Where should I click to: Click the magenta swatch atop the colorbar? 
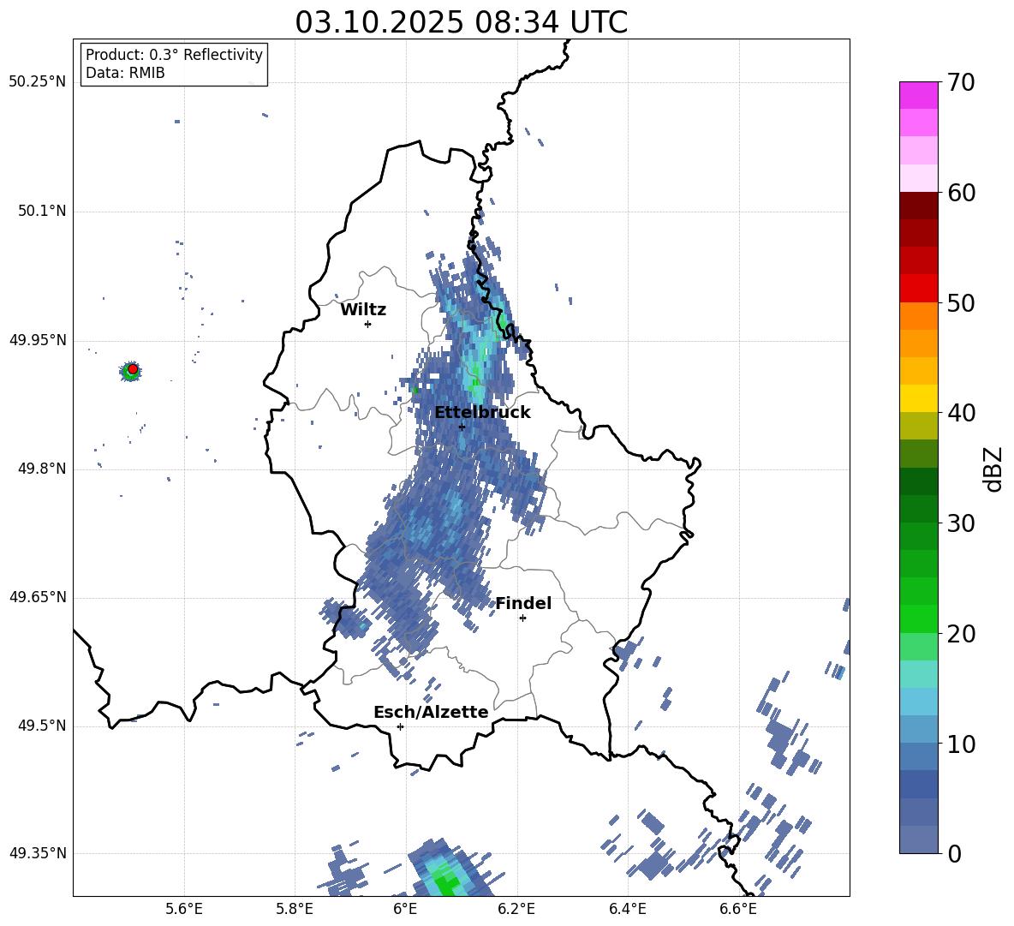(918, 95)
